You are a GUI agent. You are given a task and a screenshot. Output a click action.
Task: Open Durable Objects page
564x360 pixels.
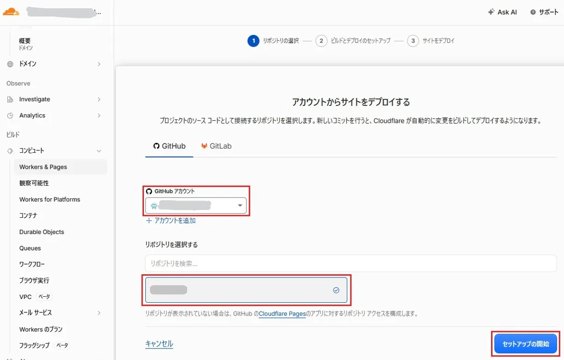click(x=42, y=232)
